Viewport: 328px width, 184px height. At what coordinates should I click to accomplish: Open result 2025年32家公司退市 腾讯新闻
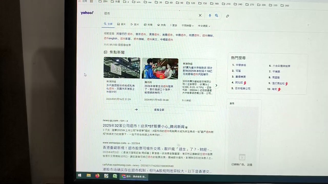(x=143, y=126)
